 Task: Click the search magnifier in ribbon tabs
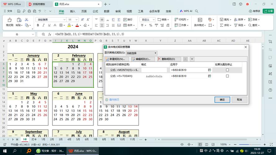(x=197, y=11)
